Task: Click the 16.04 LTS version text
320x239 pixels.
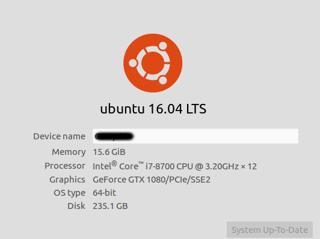Action: [x=177, y=109]
